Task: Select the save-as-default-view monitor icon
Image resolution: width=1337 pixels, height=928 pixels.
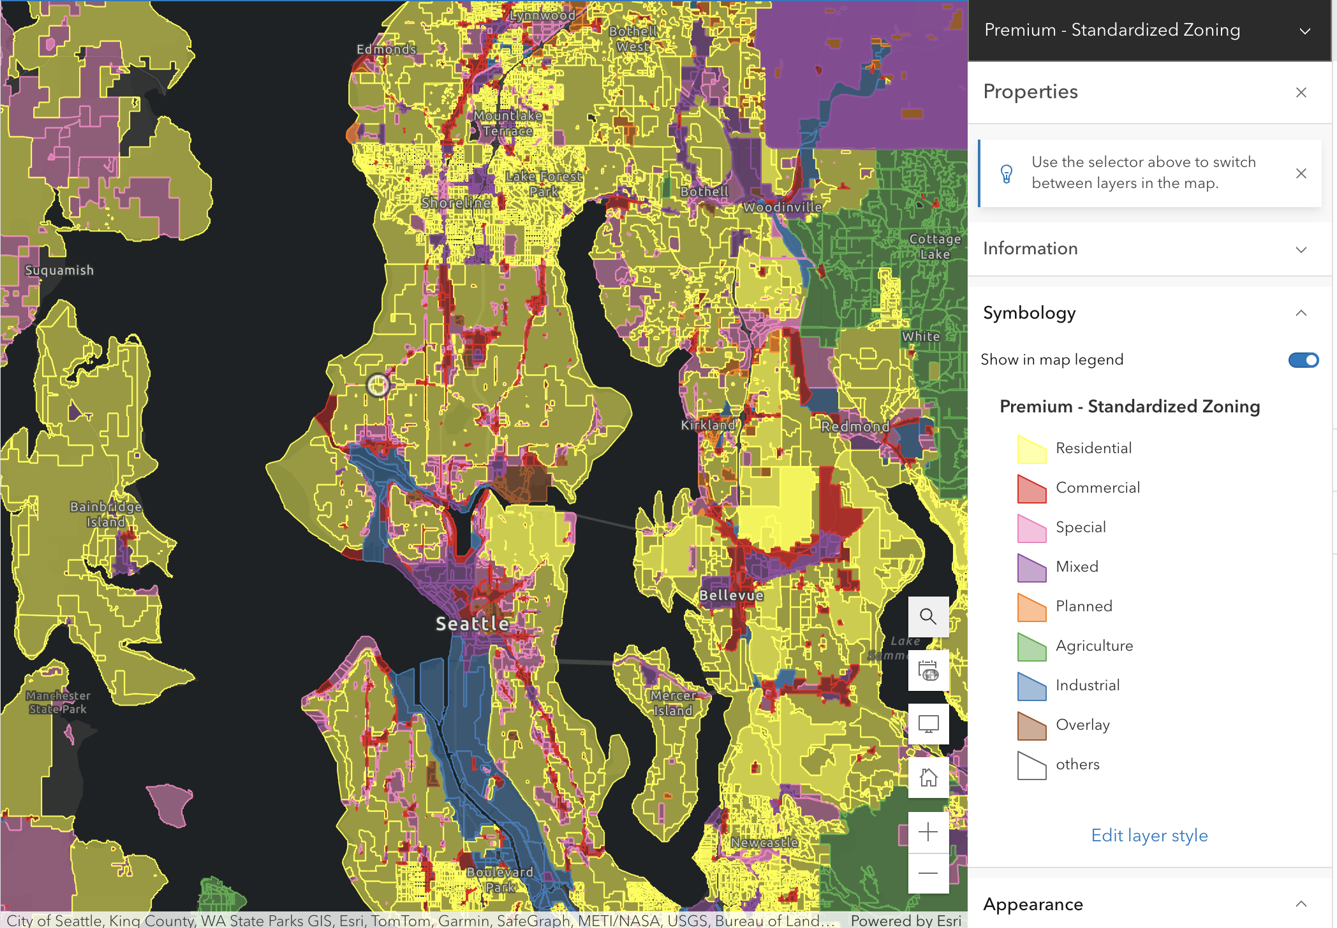Action: [x=928, y=724]
